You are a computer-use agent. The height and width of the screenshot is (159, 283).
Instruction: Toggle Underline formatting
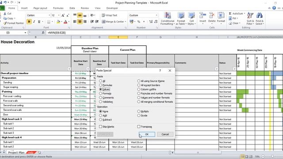pyautogui.click(x=39, y=22)
